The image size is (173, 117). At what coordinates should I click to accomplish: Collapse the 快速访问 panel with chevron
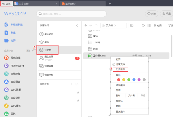tap(77, 26)
